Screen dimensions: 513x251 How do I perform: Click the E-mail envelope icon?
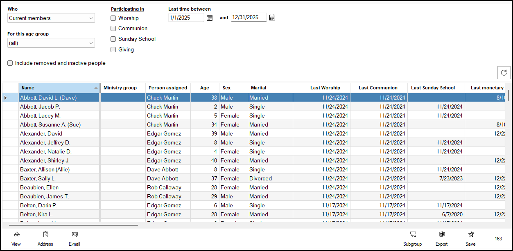tap(75, 235)
